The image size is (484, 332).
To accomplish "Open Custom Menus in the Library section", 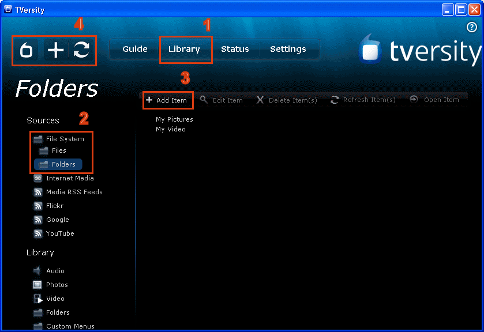I will [64, 326].
